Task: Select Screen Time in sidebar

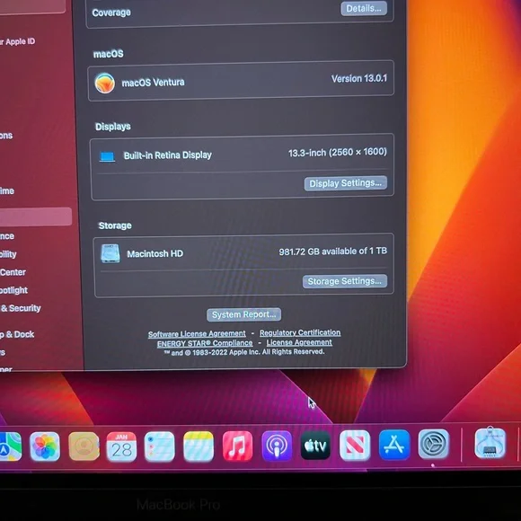Action: click(7, 191)
